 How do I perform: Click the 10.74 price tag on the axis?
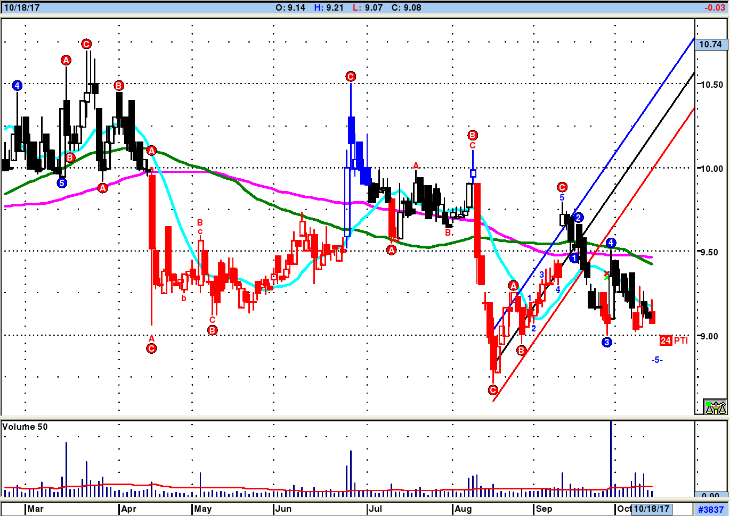[711, 44]
